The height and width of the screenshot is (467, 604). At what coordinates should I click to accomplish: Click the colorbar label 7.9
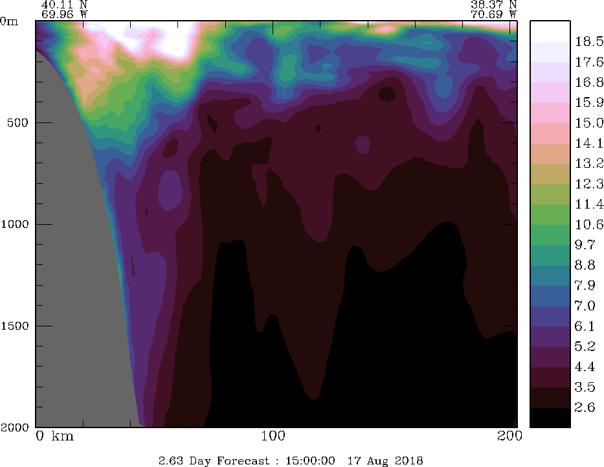tap(585, 286)
